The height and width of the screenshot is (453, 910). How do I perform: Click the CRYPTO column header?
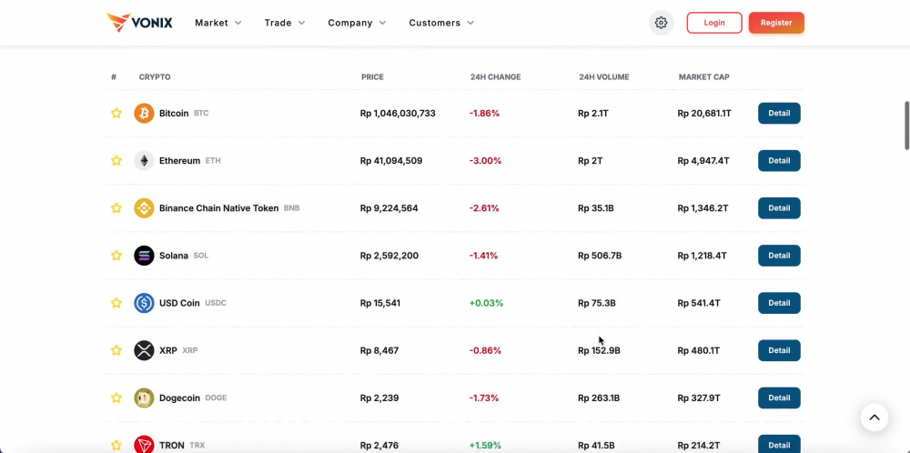point(155,77)
